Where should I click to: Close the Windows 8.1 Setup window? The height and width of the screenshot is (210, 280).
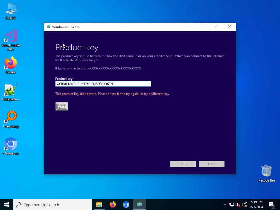coord(229,27)
